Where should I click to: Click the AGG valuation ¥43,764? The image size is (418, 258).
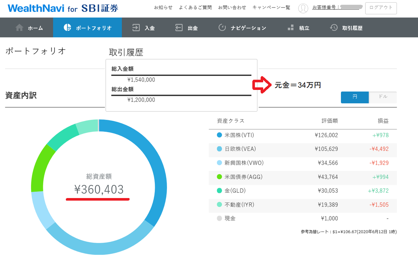coord(328,177)
